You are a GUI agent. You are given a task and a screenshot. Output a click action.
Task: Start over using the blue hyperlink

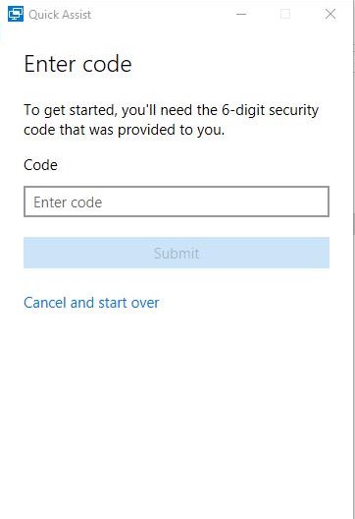91,303
